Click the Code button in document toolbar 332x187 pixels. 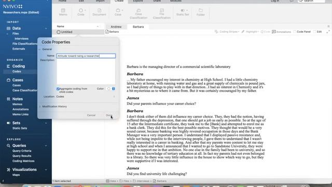[266, 32]
